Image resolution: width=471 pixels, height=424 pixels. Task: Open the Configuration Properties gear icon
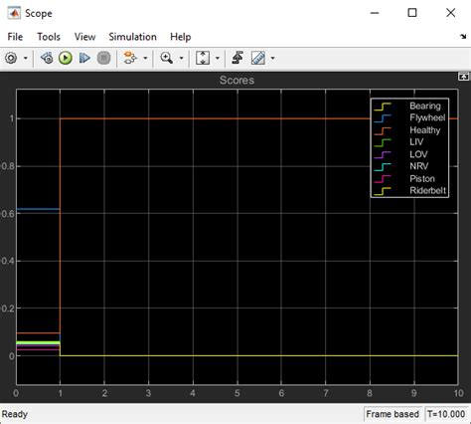[11, 58]
